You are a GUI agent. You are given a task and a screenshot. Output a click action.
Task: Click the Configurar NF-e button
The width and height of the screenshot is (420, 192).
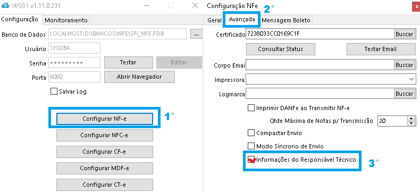click(x=104, y=119)
